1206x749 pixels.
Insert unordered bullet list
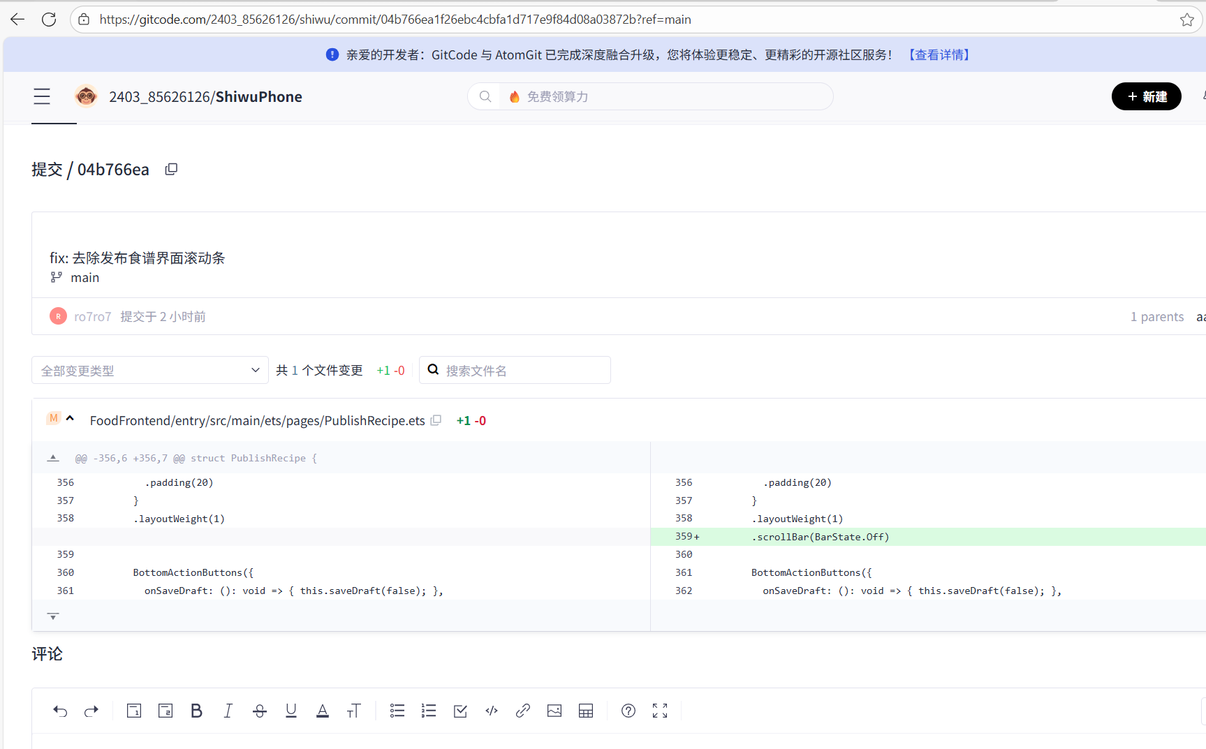point(397,711)
